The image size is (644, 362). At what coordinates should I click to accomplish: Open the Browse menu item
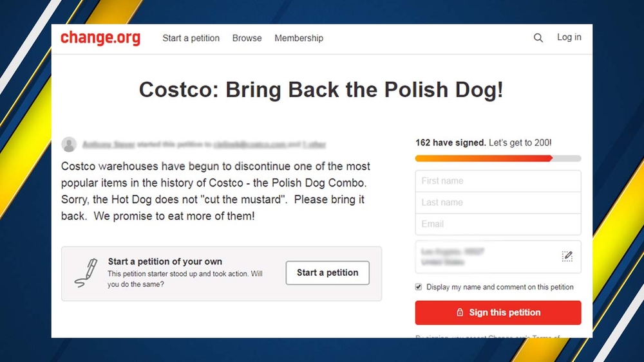[x=247, y=39]
